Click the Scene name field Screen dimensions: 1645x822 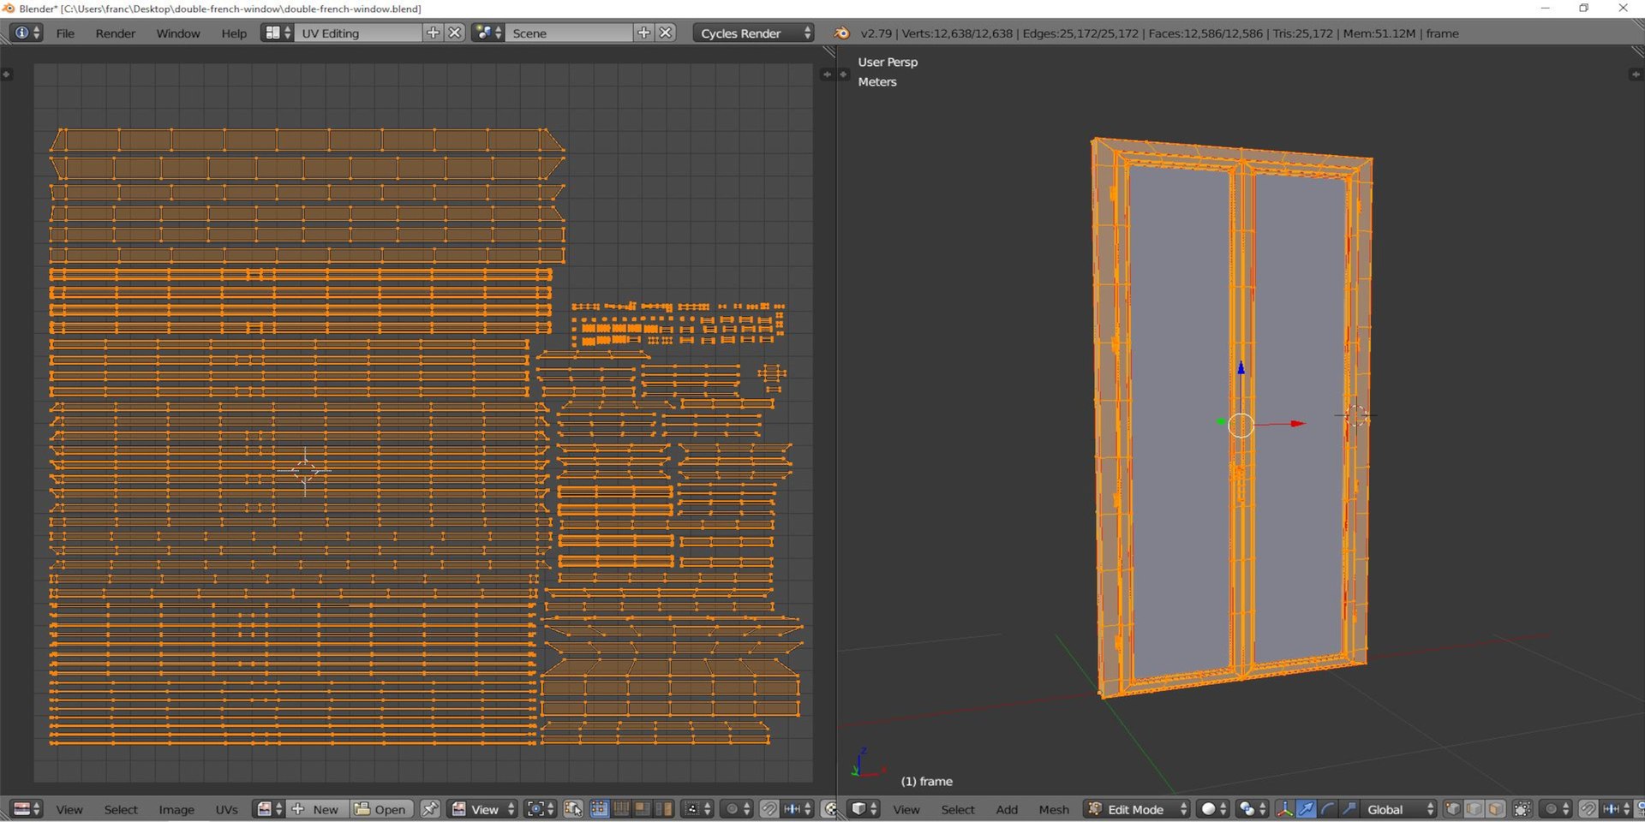(x=569, y=33)
